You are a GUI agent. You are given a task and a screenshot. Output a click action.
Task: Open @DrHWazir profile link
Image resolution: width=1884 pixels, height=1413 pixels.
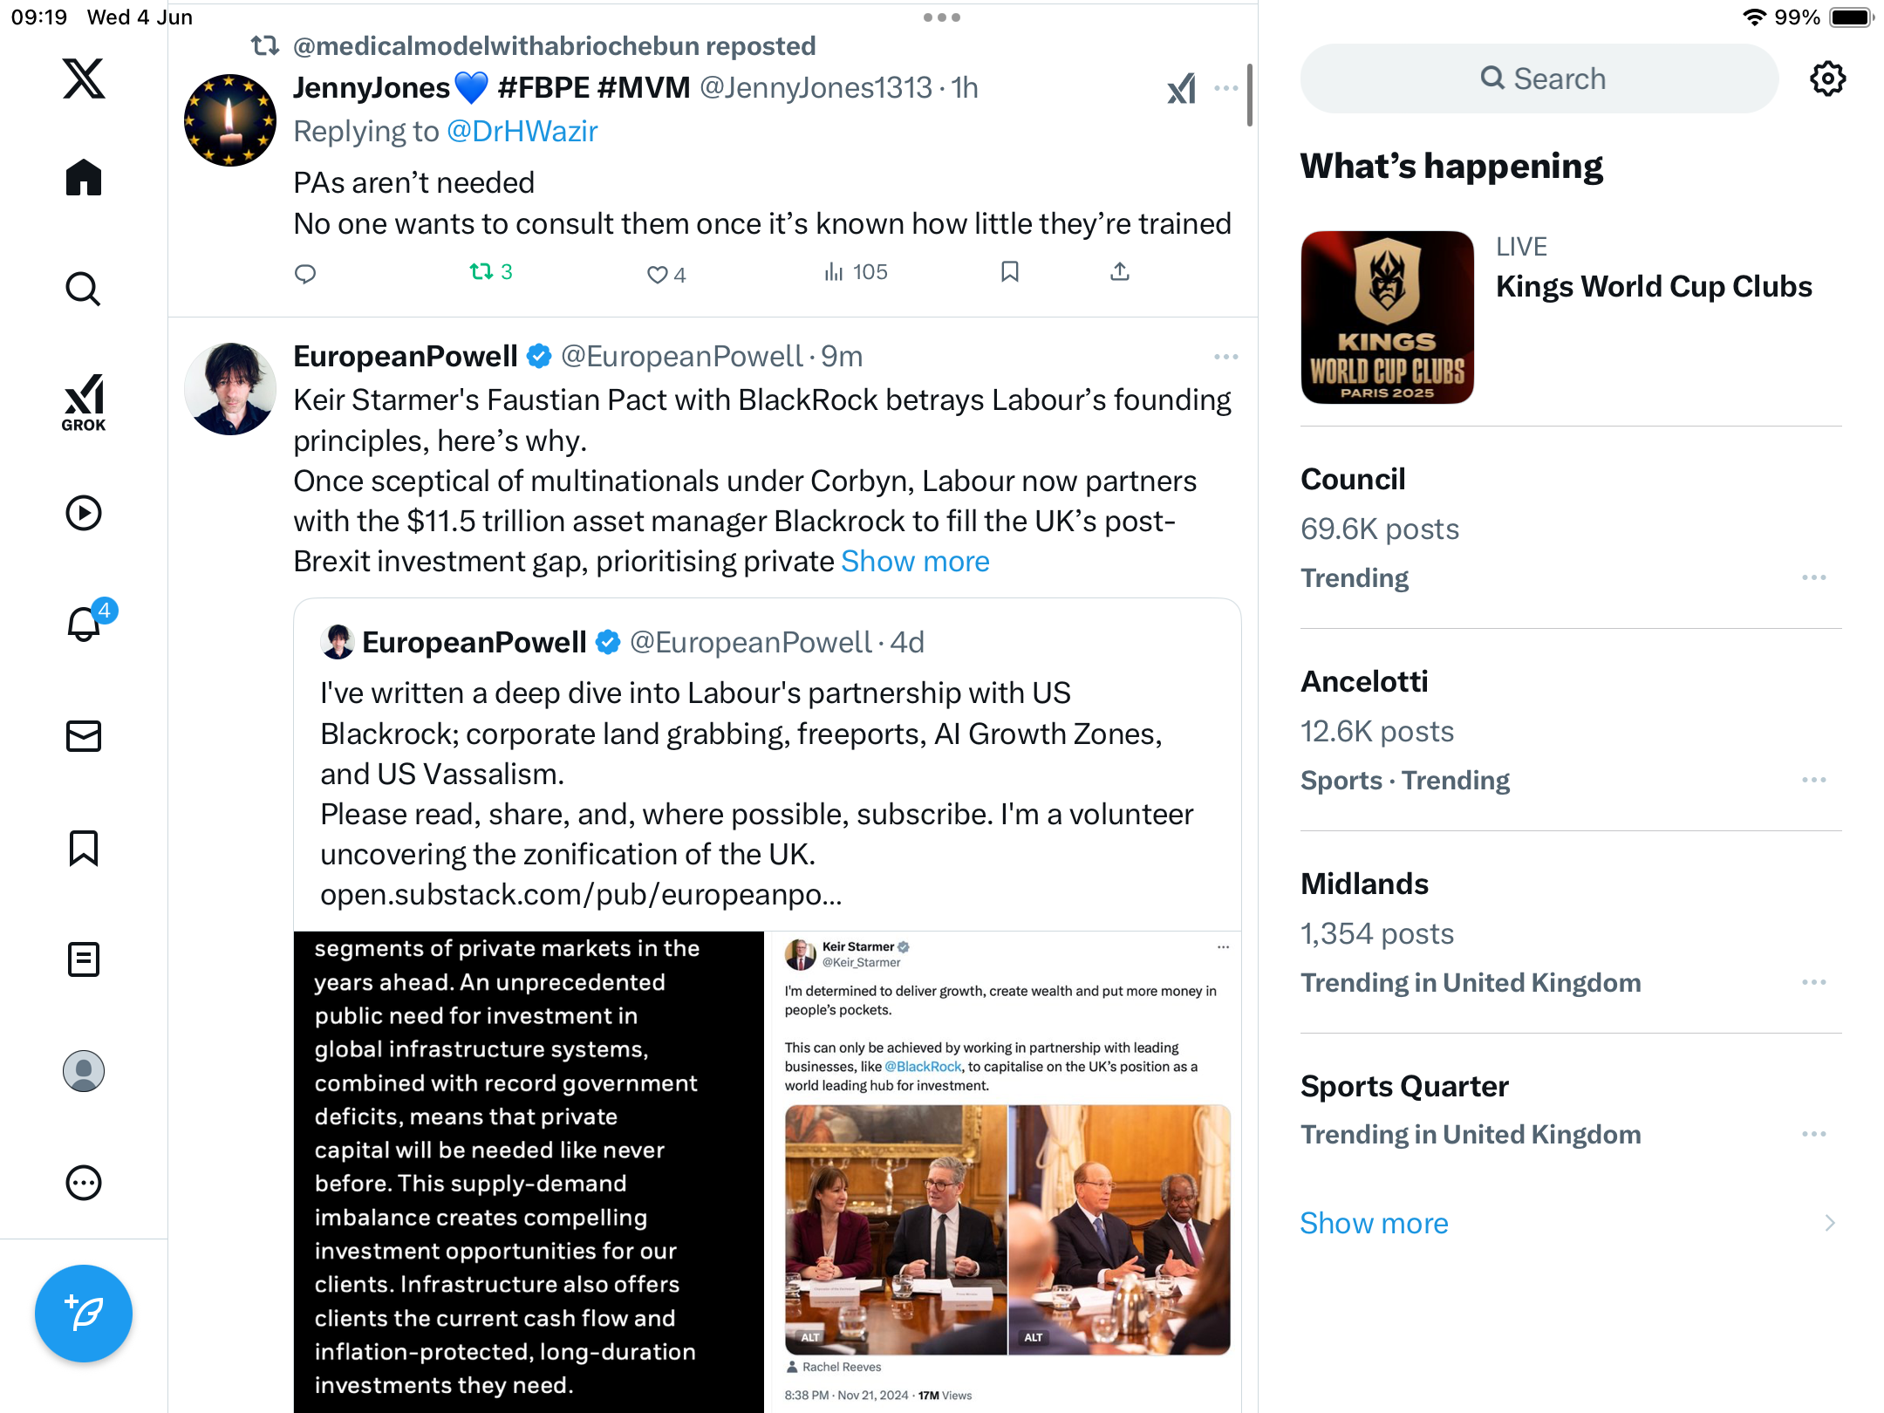(x=522, y=131)
